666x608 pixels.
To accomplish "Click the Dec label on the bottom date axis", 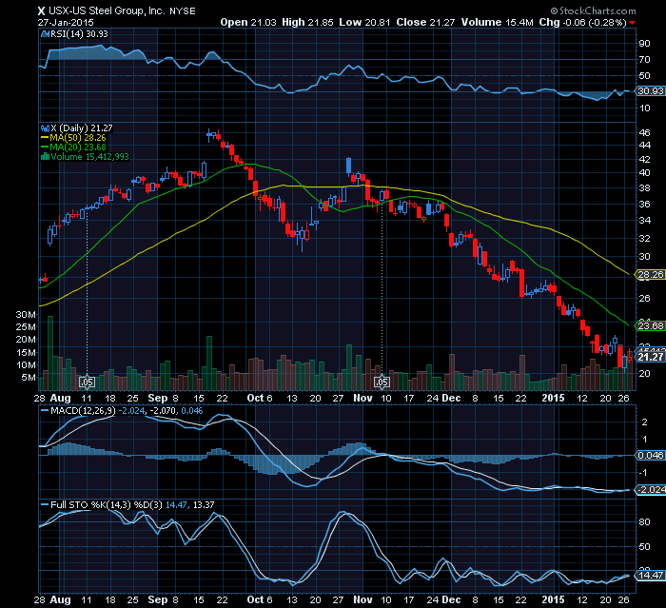I will coord(451,599).
